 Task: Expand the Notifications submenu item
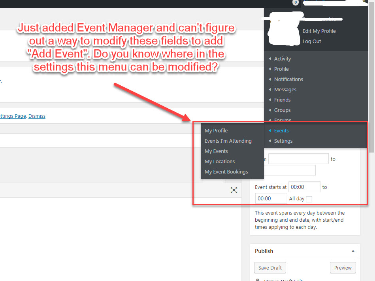pyautogui.click(x=288, y=79)
